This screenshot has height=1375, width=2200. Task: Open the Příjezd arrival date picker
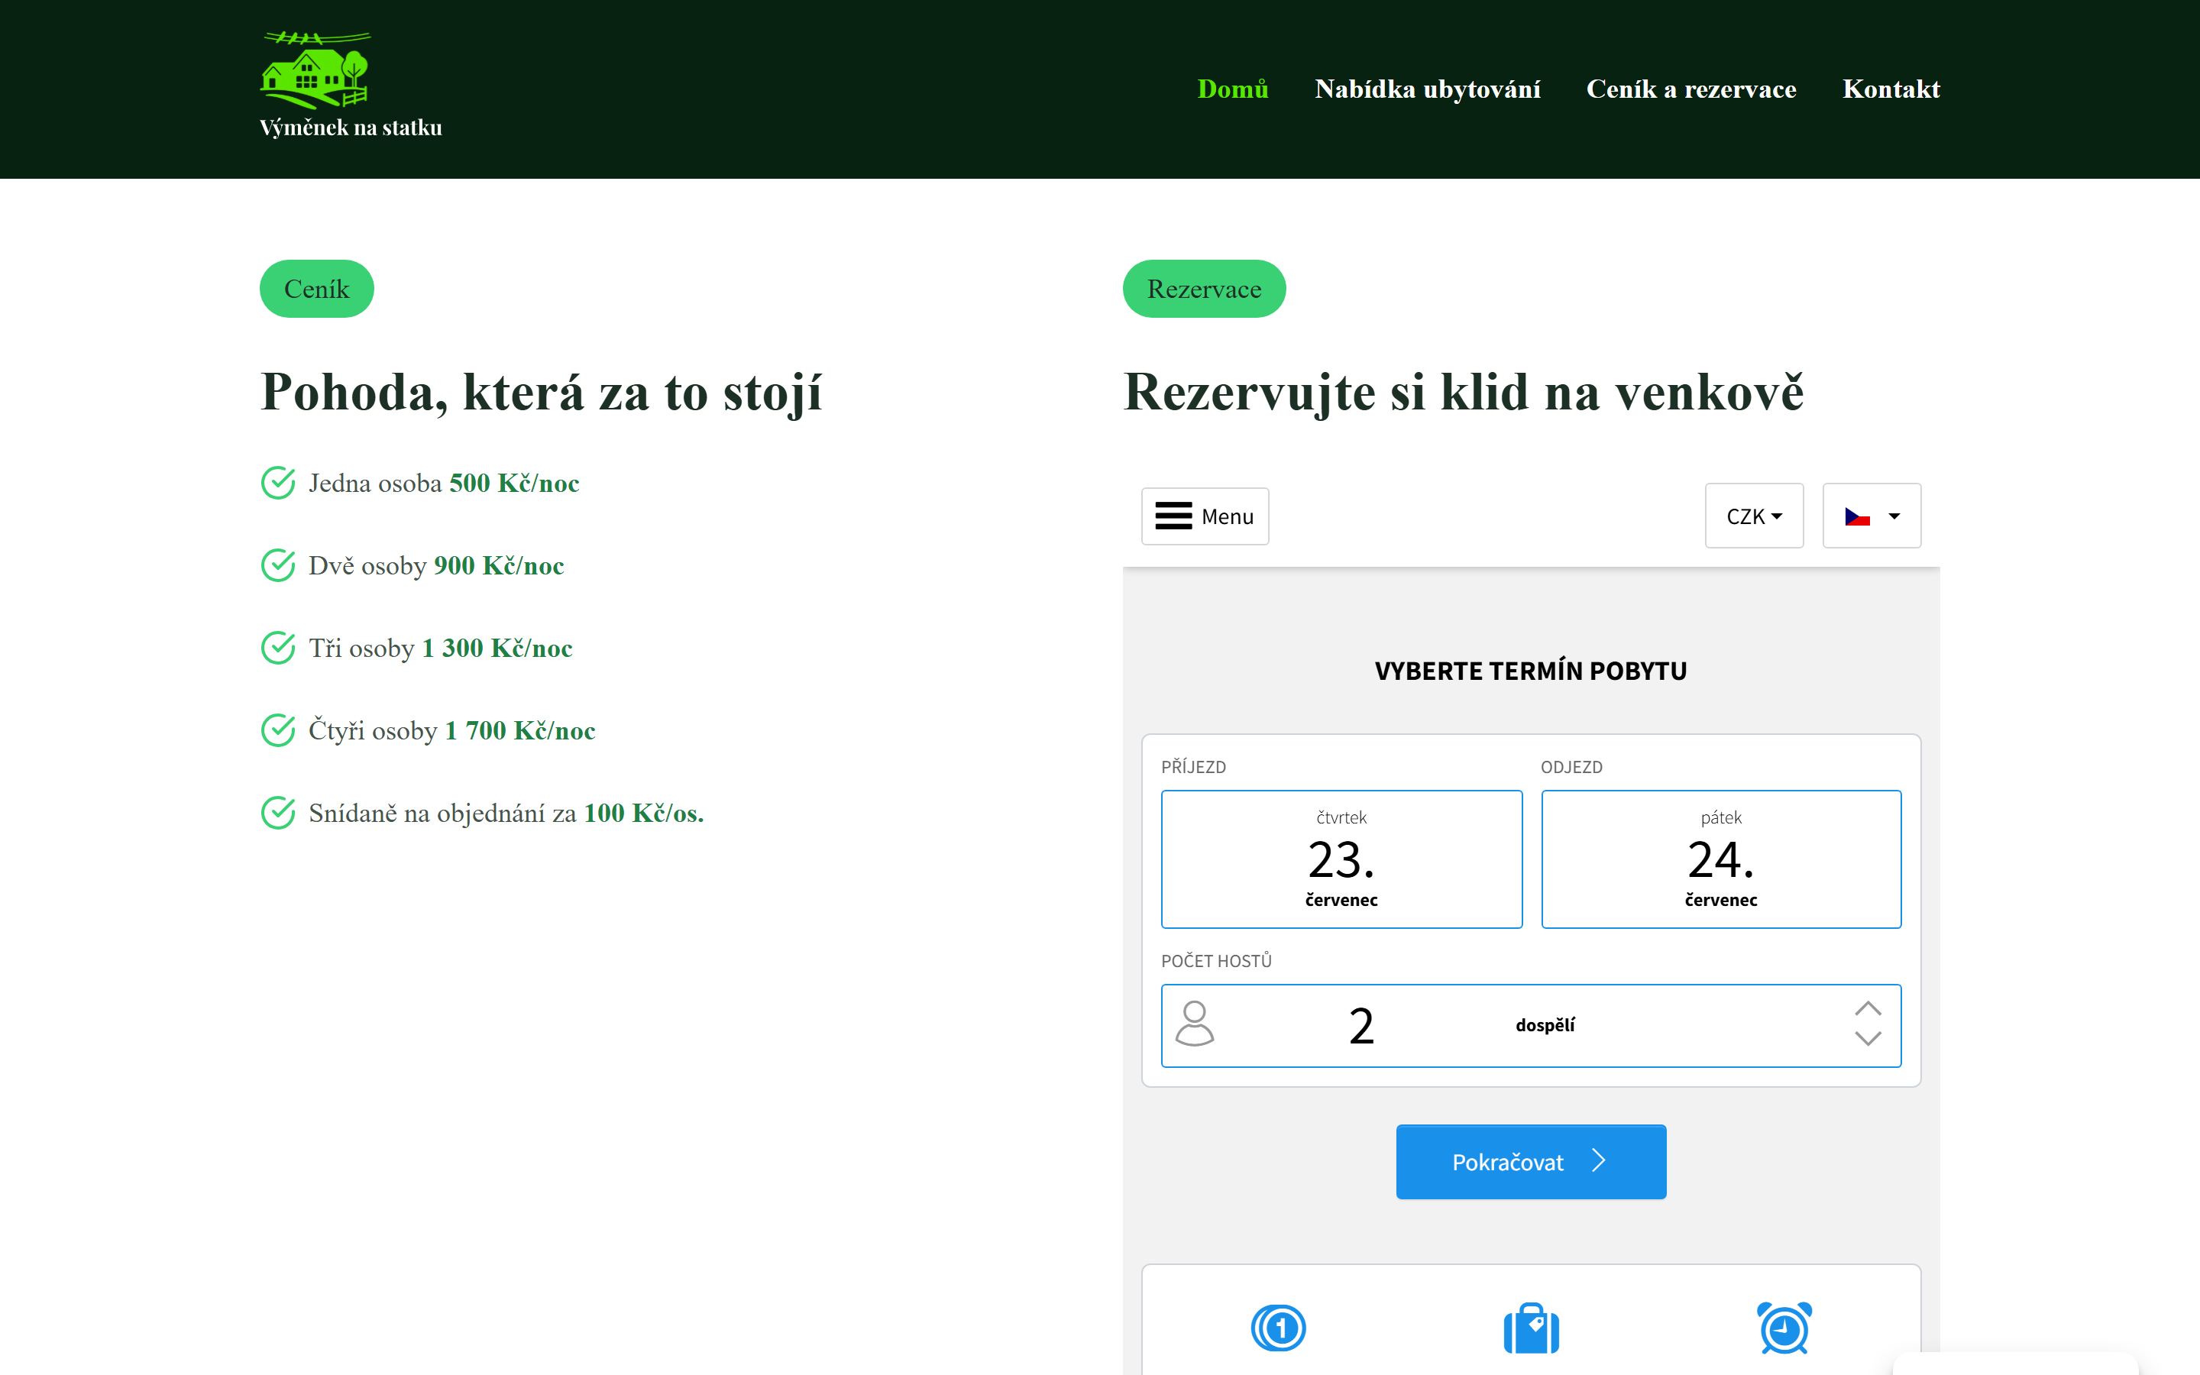[1341, 859]
